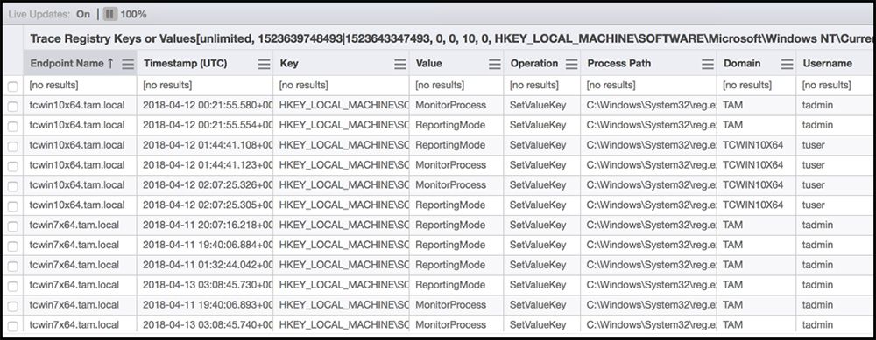
Task: Click timestamp 2018-04-11 19:40:06.884
Action: [208, 246]
